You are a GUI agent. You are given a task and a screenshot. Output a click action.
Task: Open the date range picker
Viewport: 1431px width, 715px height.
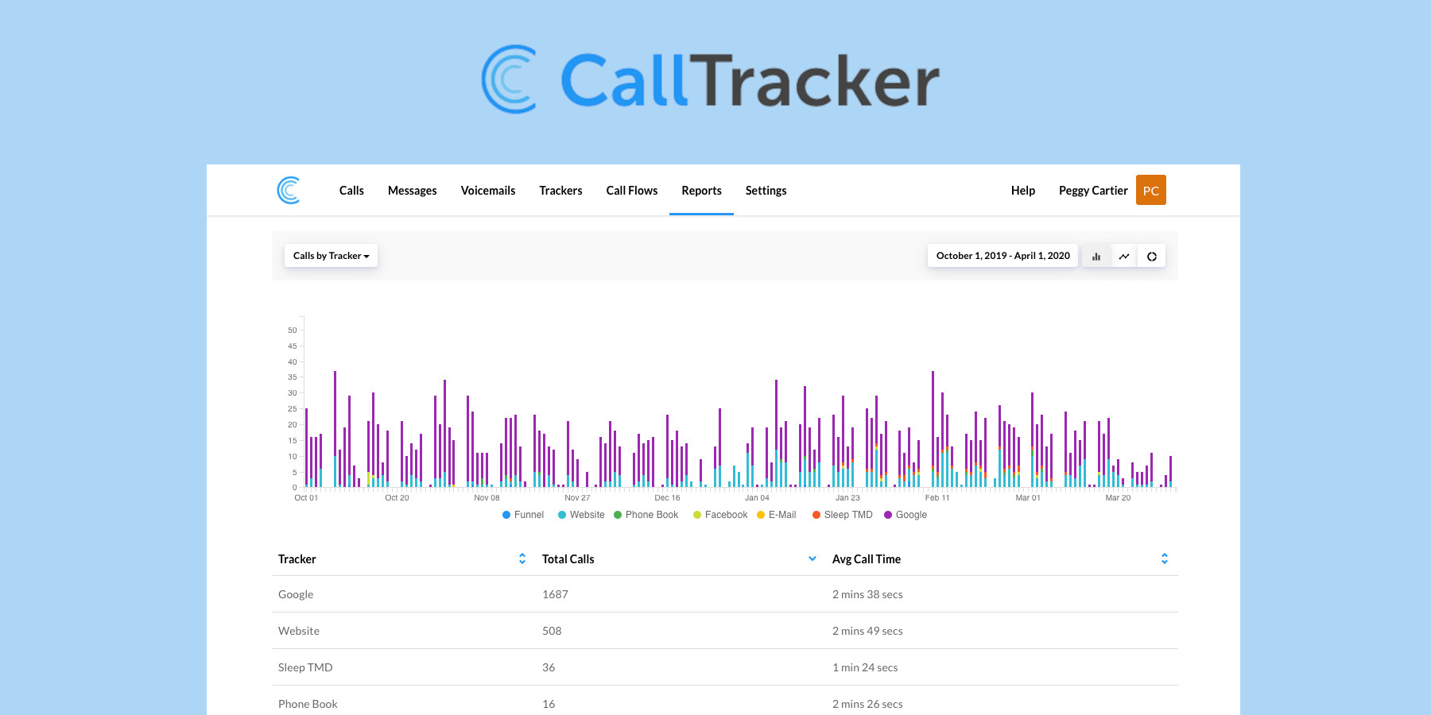(1002, 256)
